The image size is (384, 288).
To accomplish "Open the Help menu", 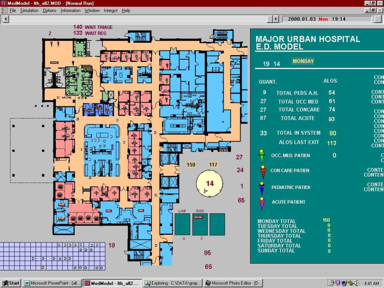I will click(126, 10).
